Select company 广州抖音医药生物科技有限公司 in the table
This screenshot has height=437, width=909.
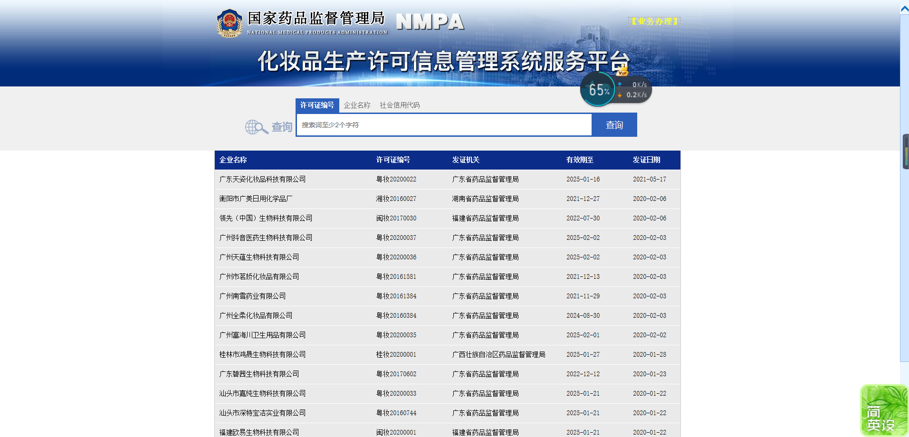266,237
